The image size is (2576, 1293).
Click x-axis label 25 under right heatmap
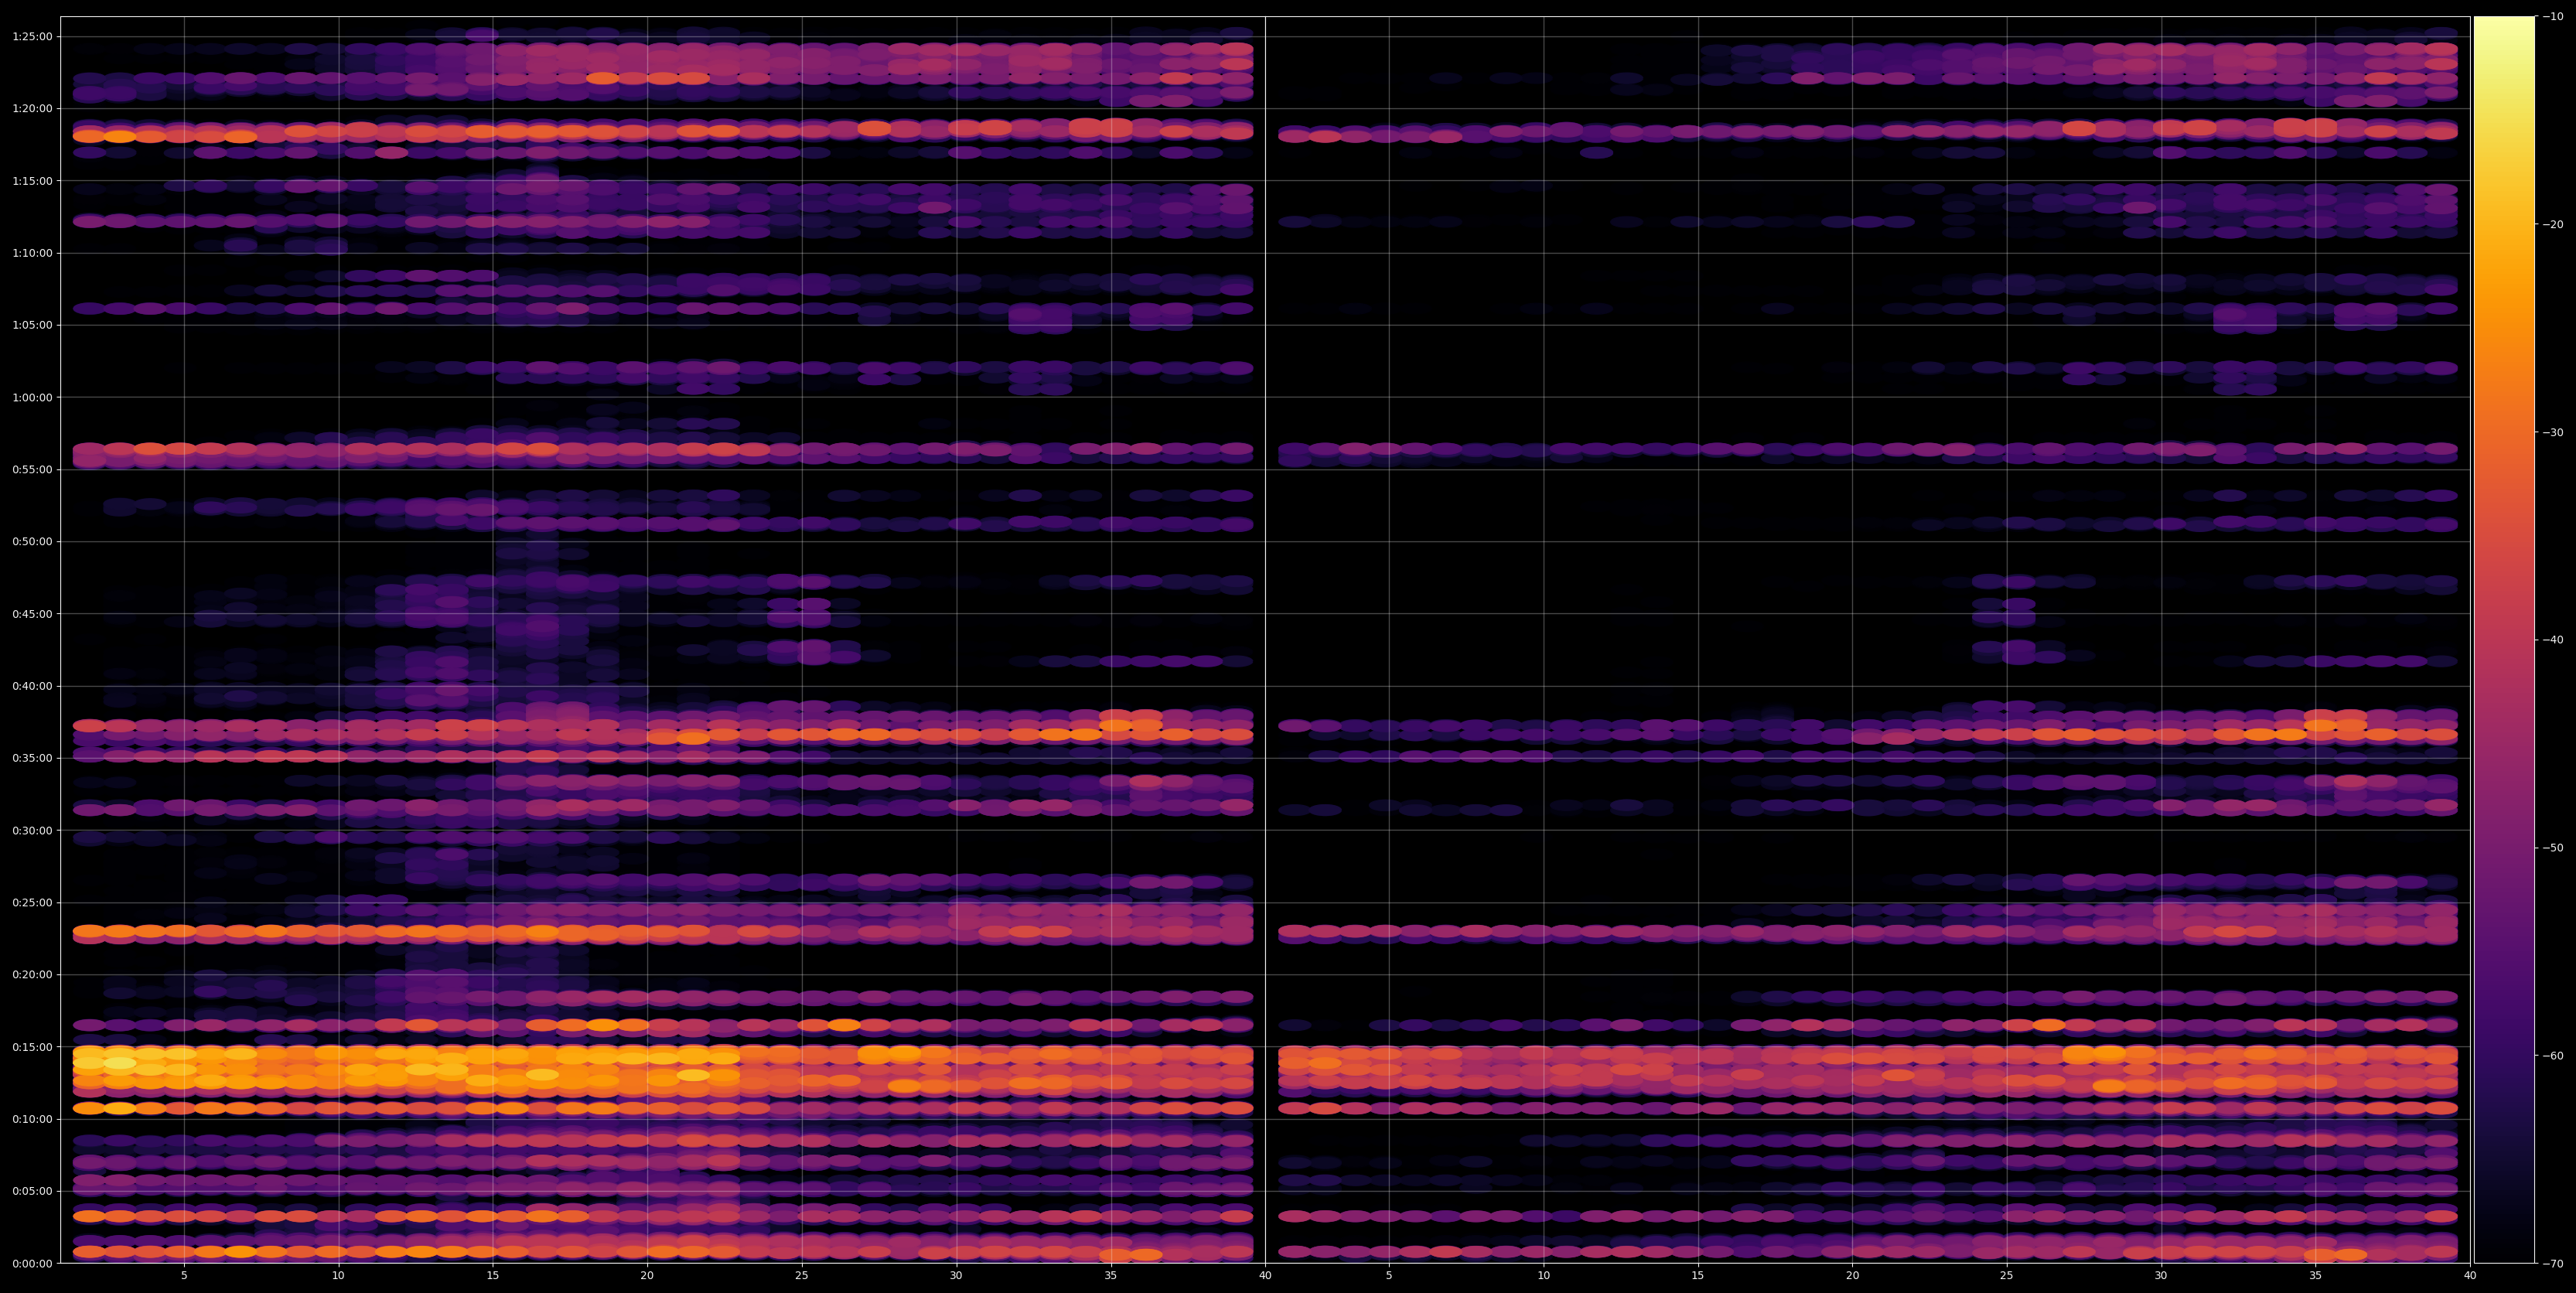(x=2007, y=1276)
